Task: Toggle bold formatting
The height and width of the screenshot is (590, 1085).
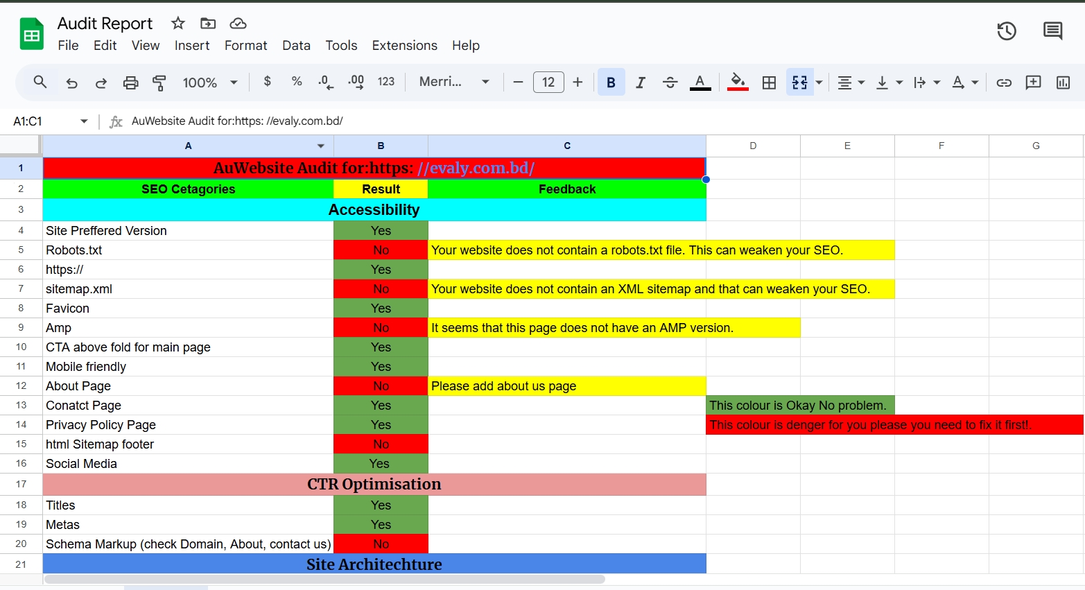Action: [x=611, y=82]
